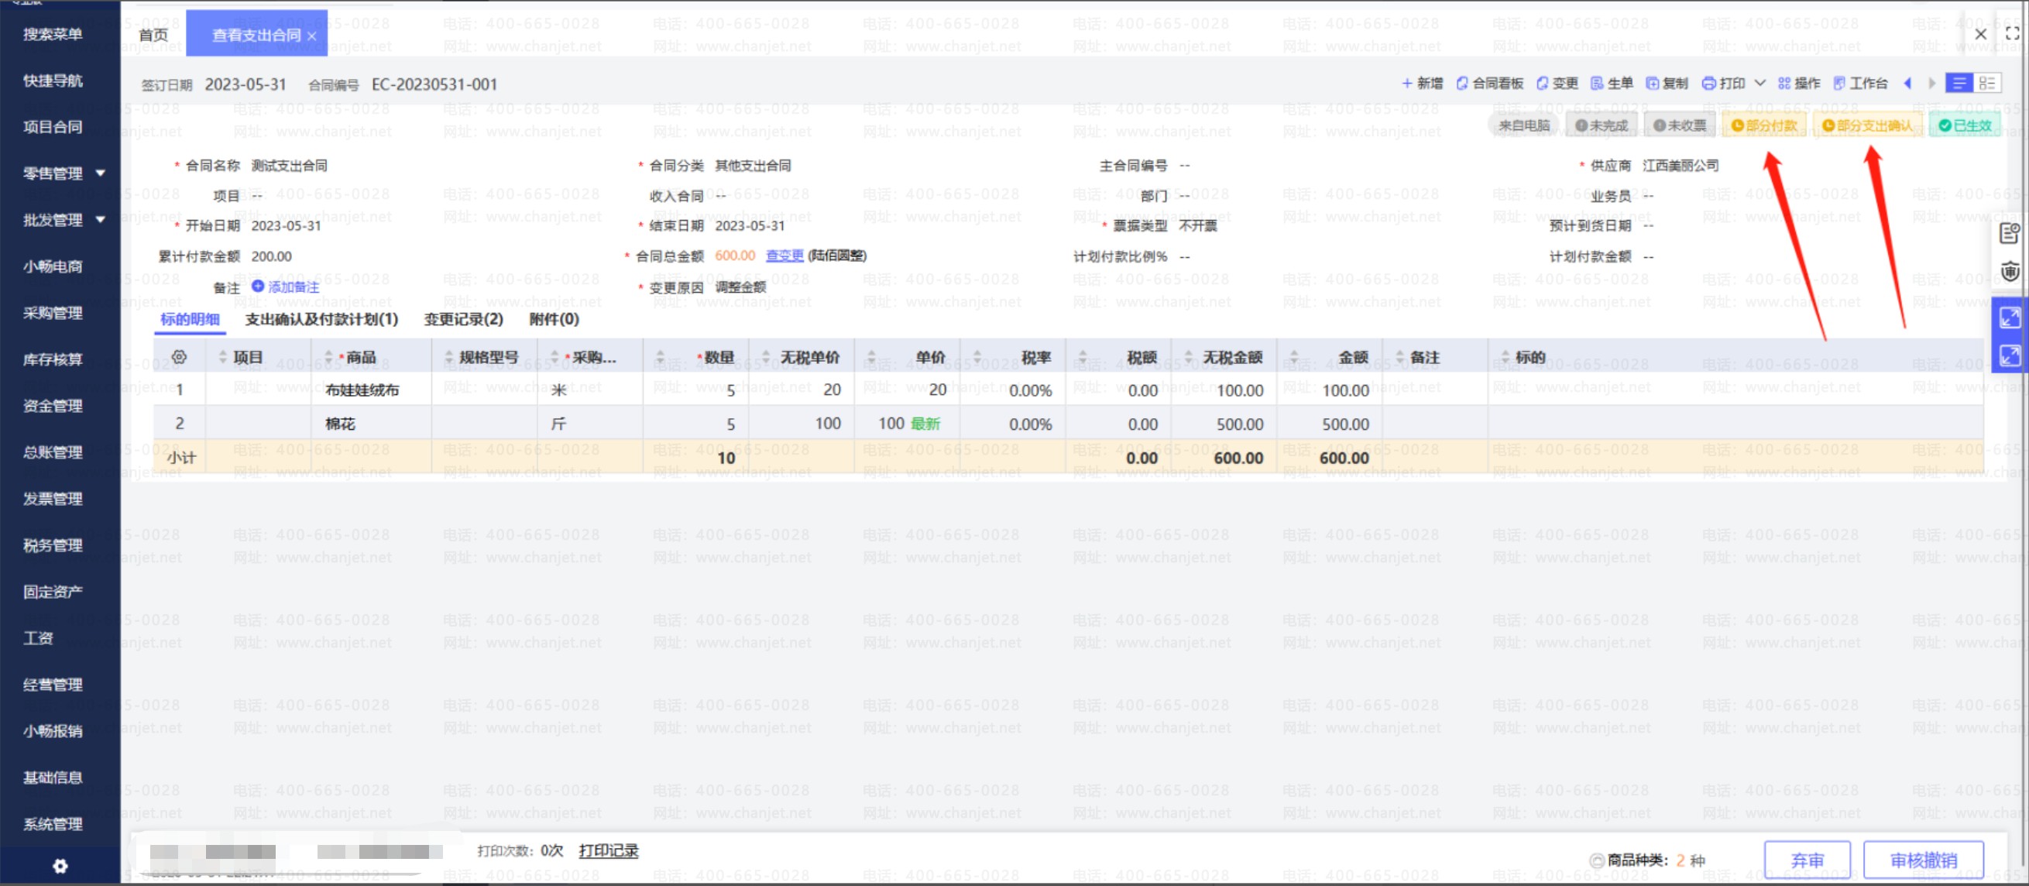This screenshot has width=2029, height=886.
Task: Open the 支出确认及付款计划(1) tab
Action: pyautogui.click(x=321, y=319)
